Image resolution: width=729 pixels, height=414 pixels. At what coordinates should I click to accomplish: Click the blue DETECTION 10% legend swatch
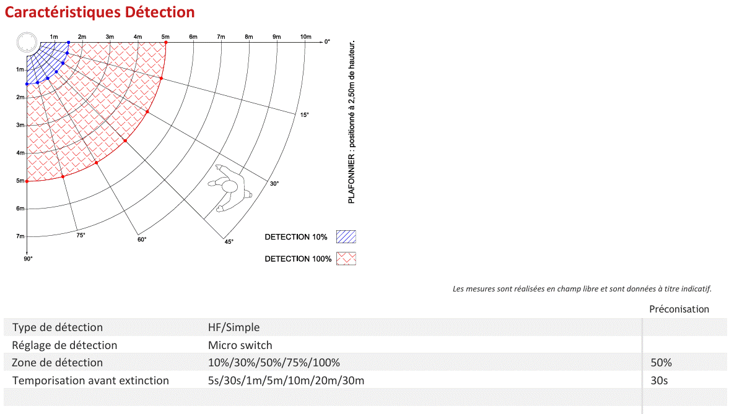346,236
